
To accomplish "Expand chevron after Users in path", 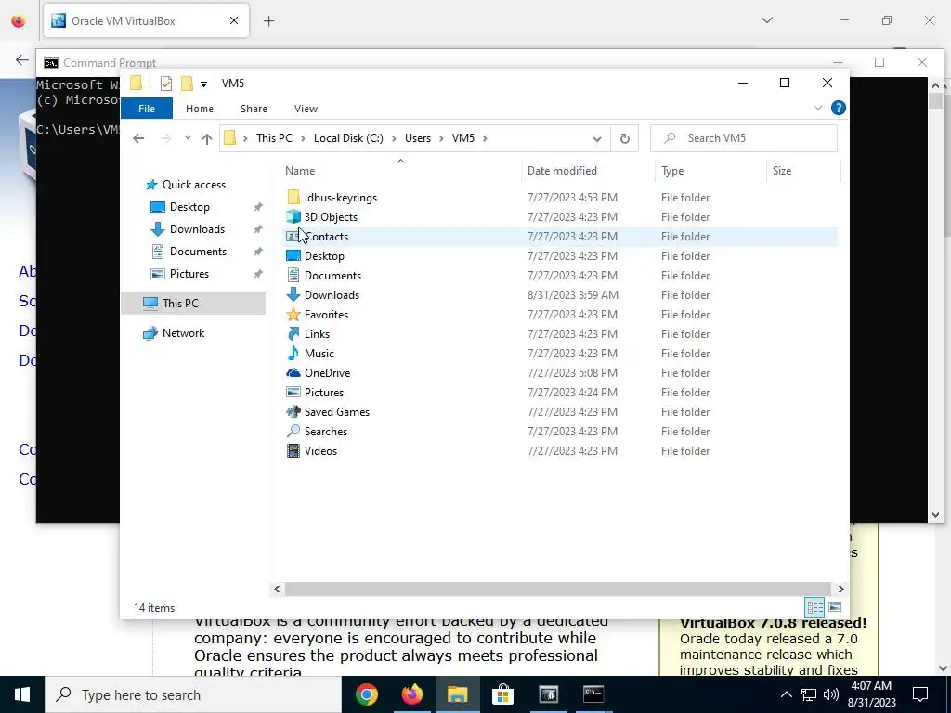I will click(441, 138).
